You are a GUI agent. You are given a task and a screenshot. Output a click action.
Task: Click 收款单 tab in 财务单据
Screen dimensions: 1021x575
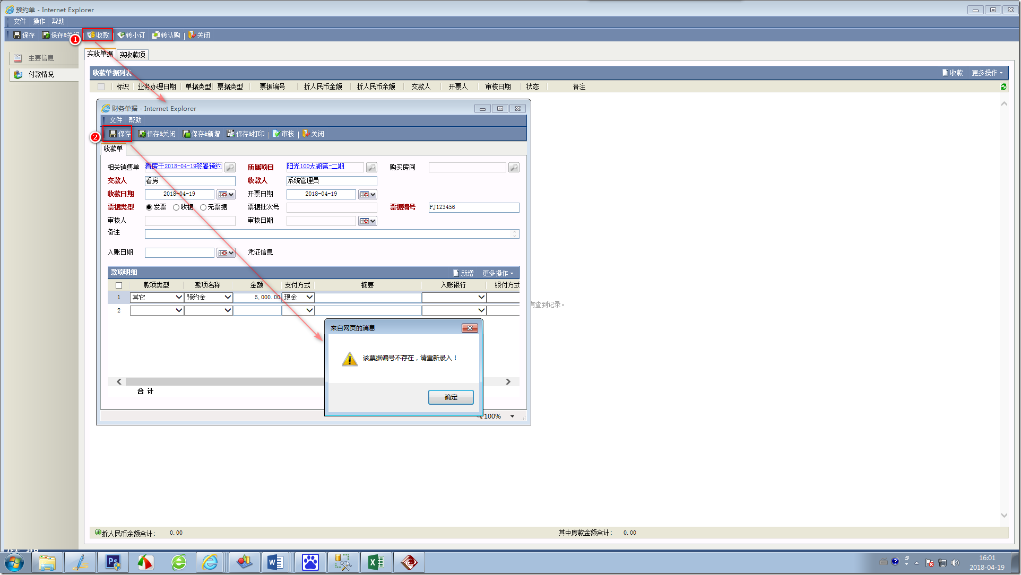[113, 149]
